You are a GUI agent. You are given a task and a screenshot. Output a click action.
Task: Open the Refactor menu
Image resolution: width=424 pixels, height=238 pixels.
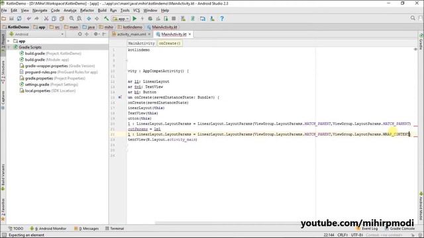(x=87, y=11)
